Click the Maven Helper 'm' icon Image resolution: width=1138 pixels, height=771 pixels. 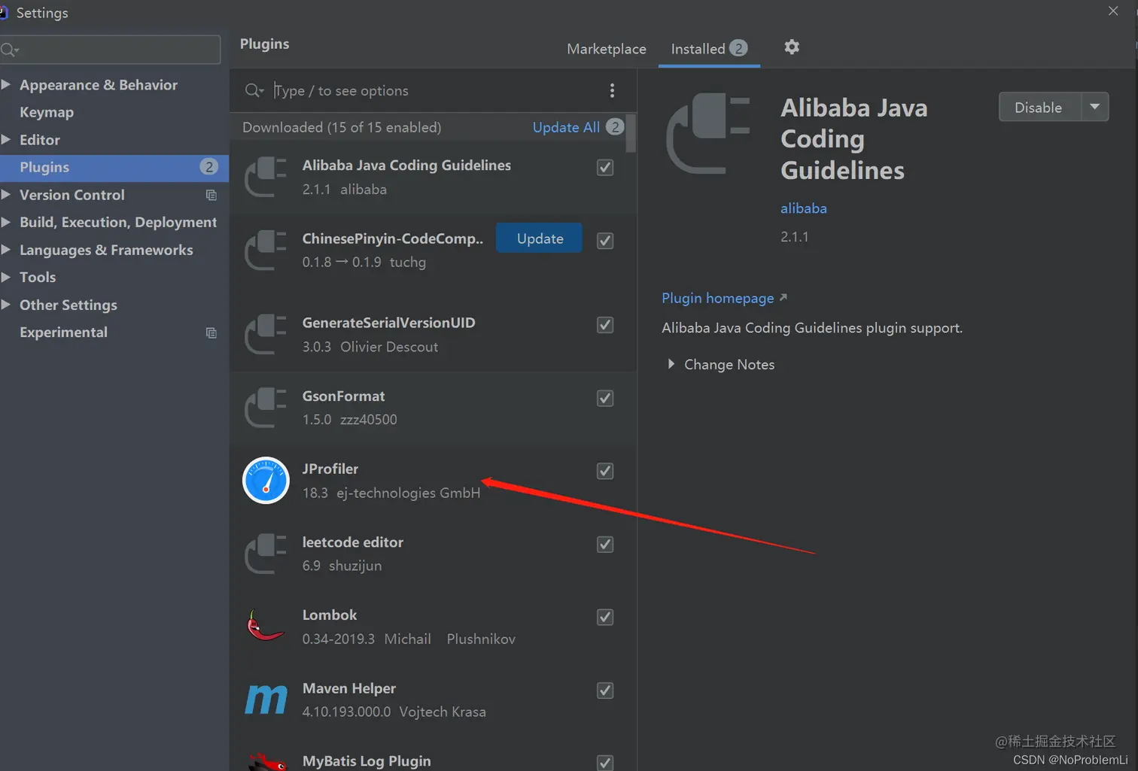[266, 700]
